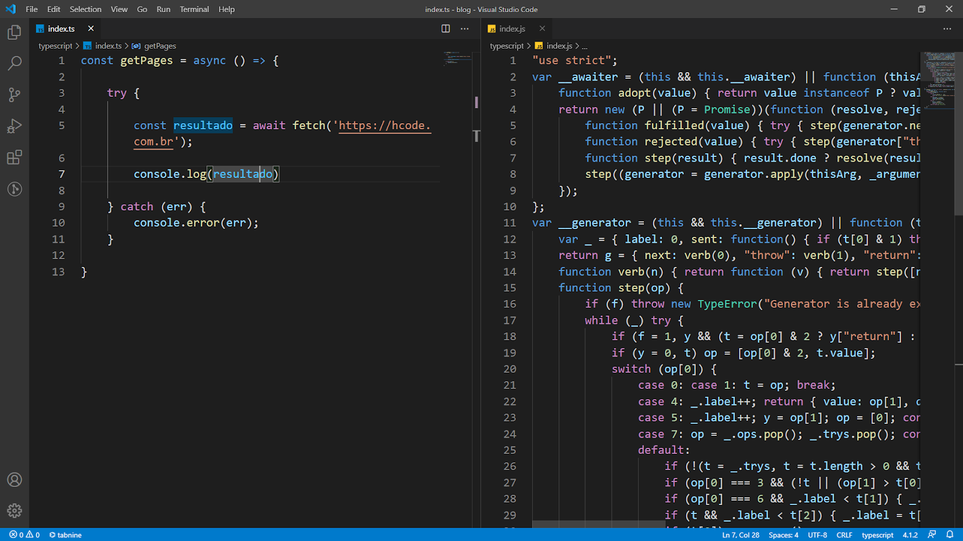The width and height of the screenshot is (963, 541).
Task: Open the GitLens icon in activity bar
Action: (14, 189)
